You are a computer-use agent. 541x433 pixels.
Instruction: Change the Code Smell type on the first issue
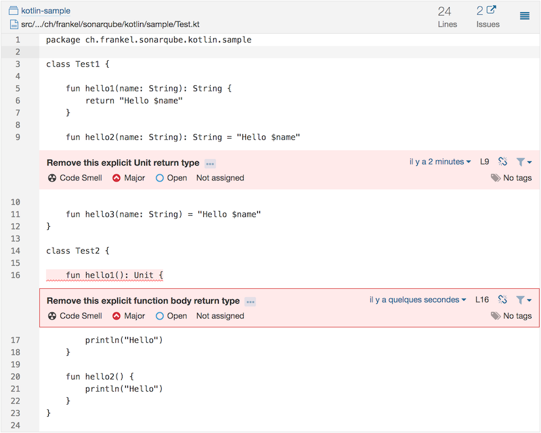click(x=74, y=178)
